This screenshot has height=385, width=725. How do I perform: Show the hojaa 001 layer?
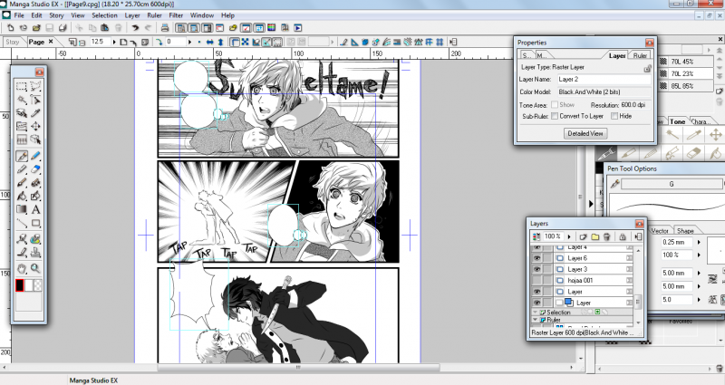(536, 280)
